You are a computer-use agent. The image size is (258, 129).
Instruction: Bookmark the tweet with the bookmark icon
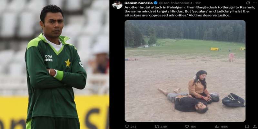click(x=247, y=126)
